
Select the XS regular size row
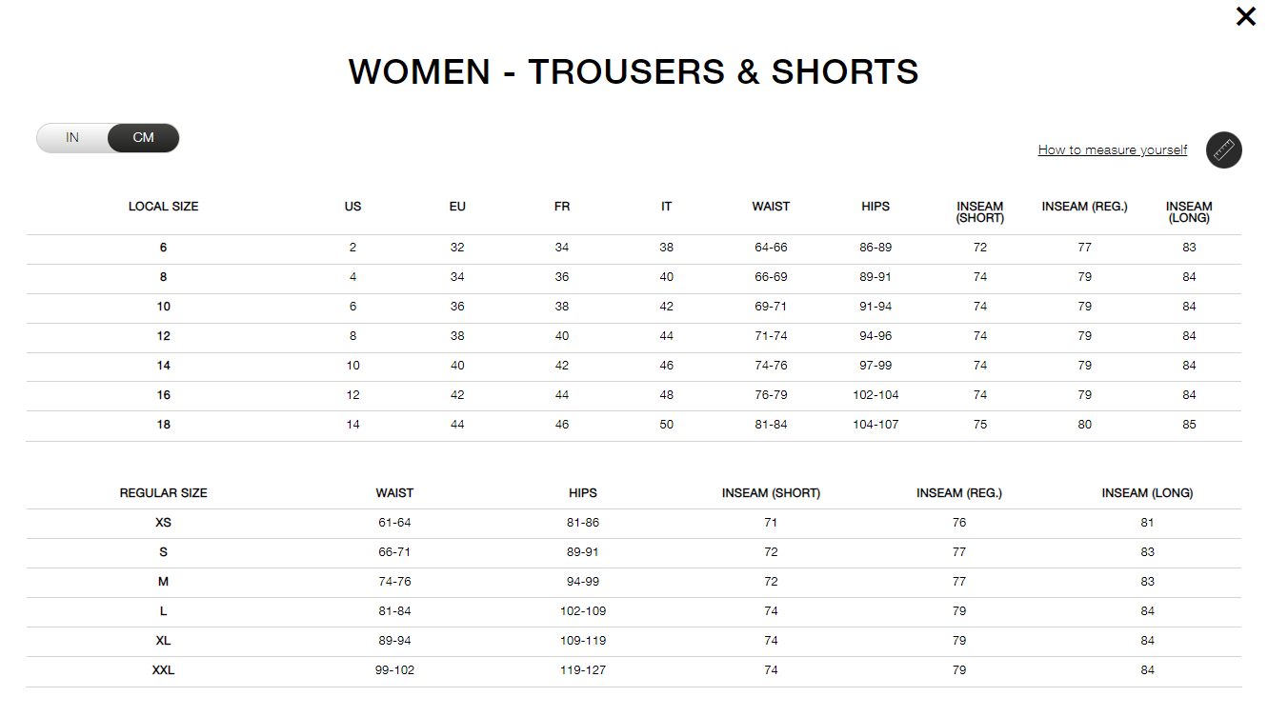point(634,523)
